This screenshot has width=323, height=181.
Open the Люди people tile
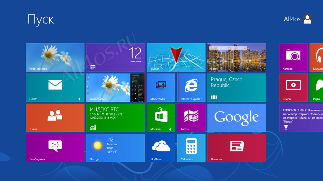pos(55,118)
